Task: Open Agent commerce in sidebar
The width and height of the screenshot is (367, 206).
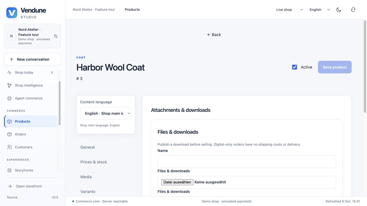Action: tap(31, 98)
